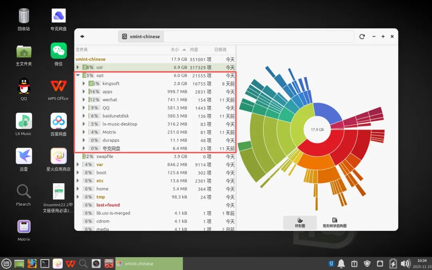The width and height of the screenshot is (432, 270).
Task: Rescan the folder with the reload icon
Action: click(x=362, y=36)
